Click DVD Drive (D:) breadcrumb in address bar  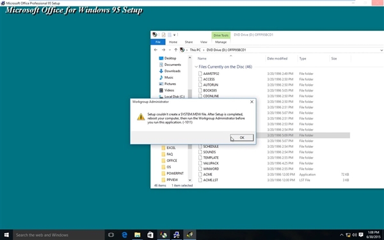coord(227,50)
